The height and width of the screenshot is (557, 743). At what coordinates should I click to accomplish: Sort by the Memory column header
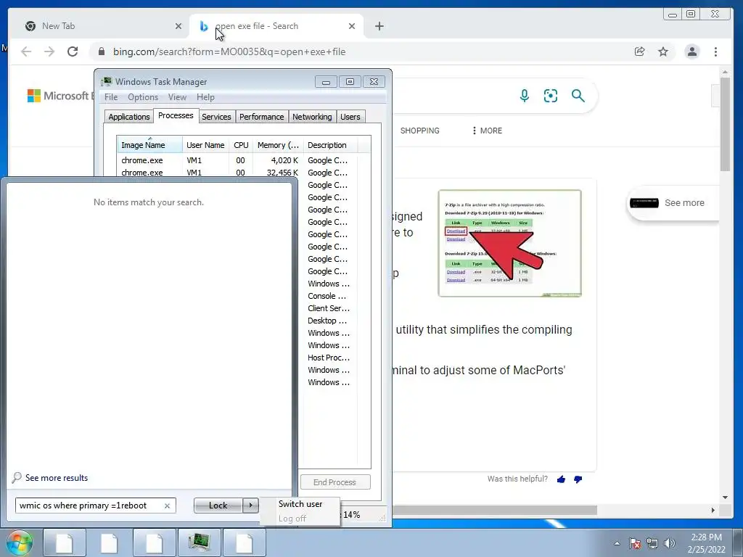tap(278, 145)
